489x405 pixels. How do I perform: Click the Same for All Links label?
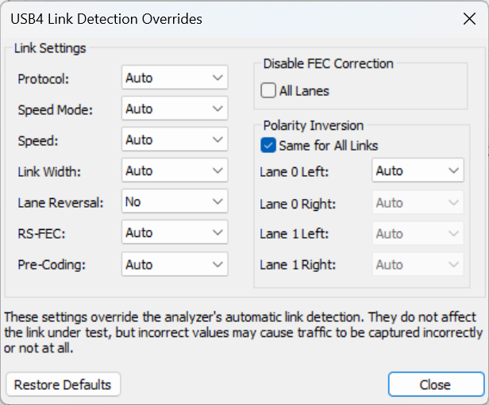[329, 145]
